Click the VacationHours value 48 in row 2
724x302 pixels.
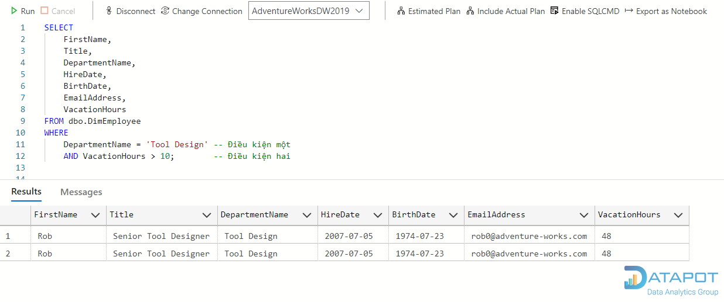click(x=642, y=254)
